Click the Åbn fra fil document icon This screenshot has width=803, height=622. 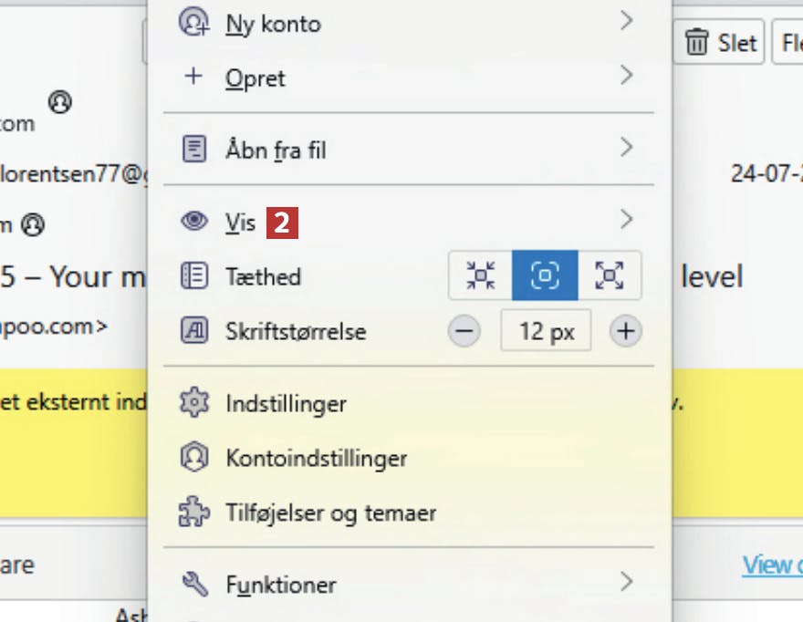(x=194, y=149)
